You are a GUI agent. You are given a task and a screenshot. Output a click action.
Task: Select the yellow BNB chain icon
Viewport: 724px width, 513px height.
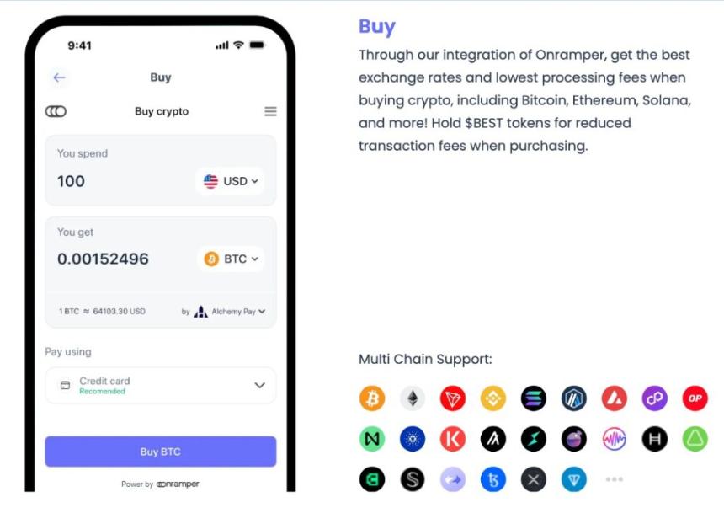tap(493, 398)
